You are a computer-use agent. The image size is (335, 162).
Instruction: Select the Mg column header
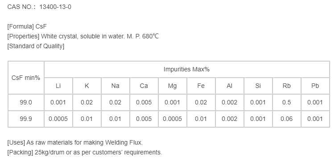pyautogui.click(x=173, y=86)
